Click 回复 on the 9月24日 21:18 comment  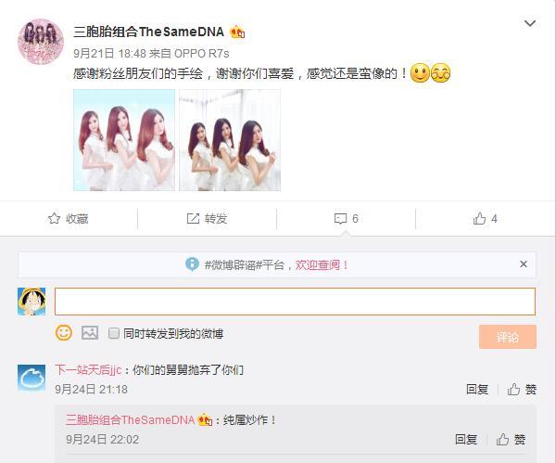[477, 390]
